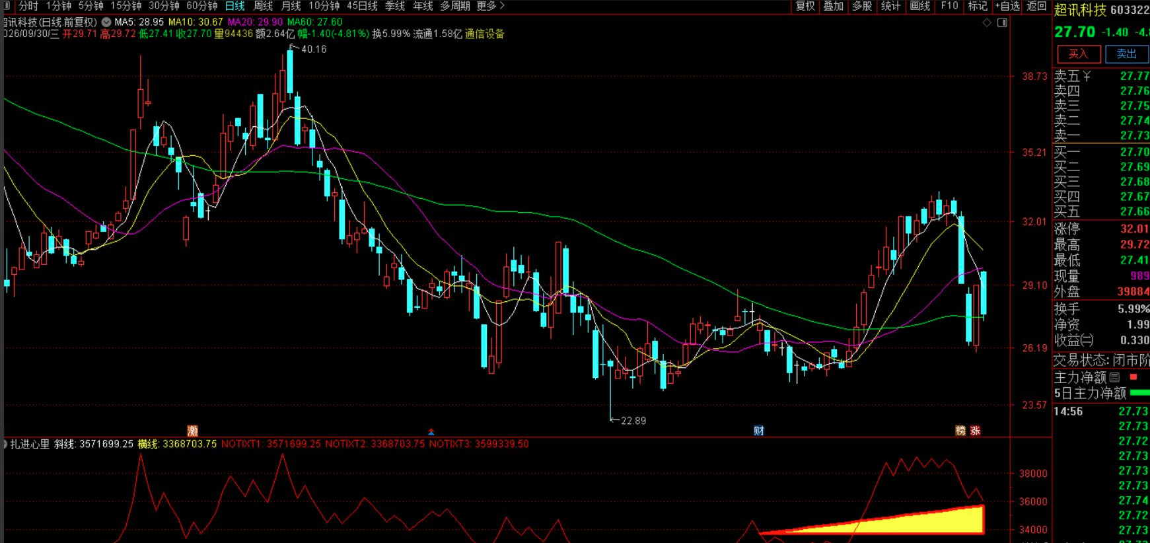The image size is (1150, 543).
Task: Click the 榜 event marker
Action: coord(960,431)
